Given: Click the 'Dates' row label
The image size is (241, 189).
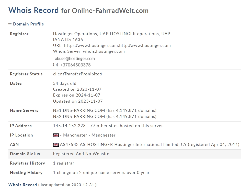Looking at the screenshot, I should (16, 84).
